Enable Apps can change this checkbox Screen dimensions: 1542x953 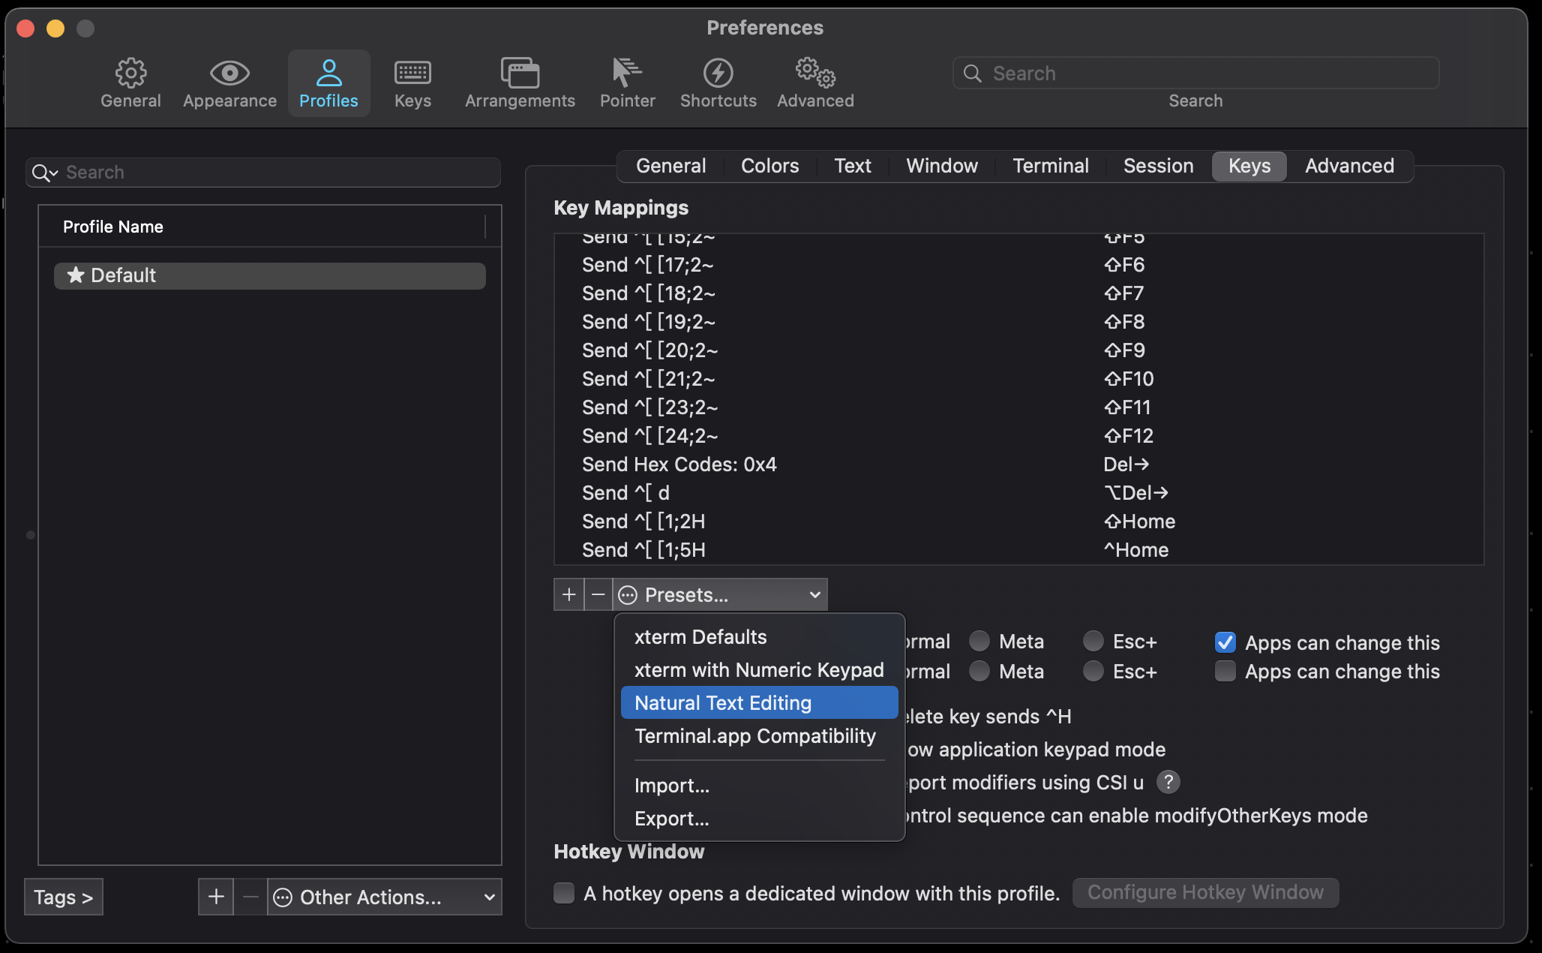pyautogui.click(x=1225, y=672)
